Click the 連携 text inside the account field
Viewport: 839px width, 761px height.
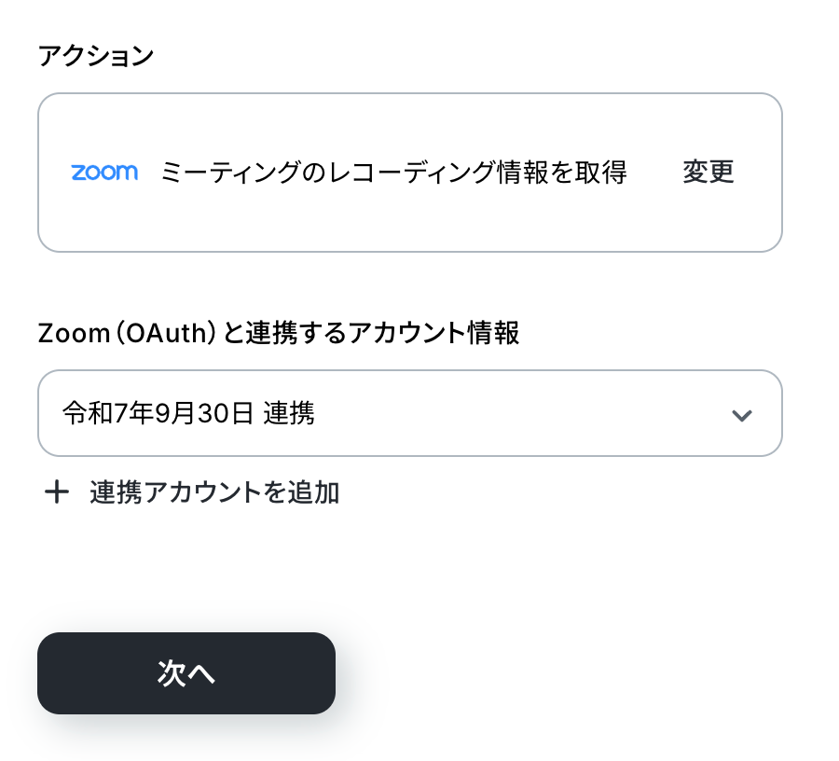pyautogui.click(x=289, y=413)
